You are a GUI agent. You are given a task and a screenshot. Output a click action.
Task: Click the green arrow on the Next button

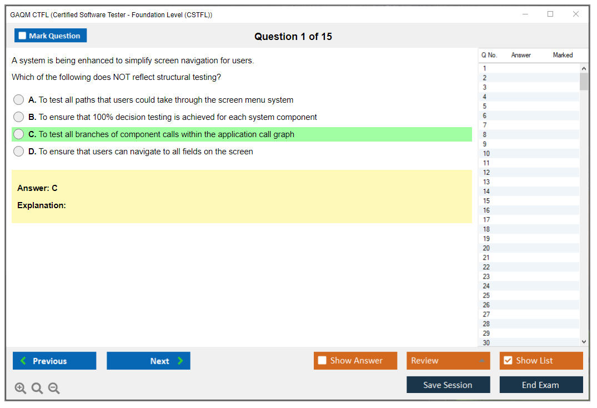(x=180, y=361)
